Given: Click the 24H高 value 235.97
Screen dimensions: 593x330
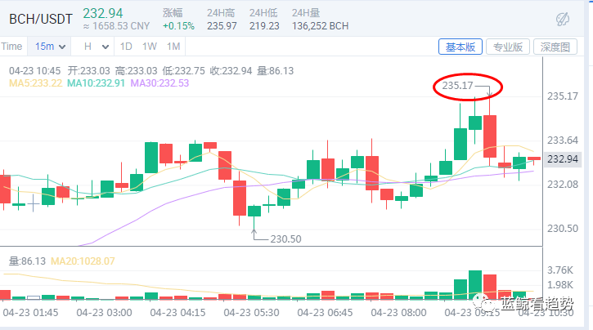Looking at the screenshot, I should click(222, 26).
